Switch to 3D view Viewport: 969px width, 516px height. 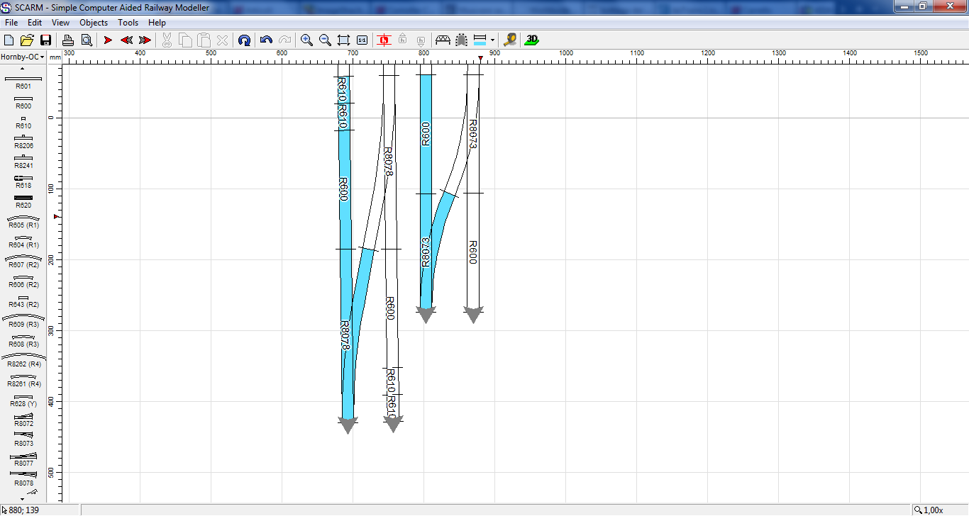(x=531, y=40)
